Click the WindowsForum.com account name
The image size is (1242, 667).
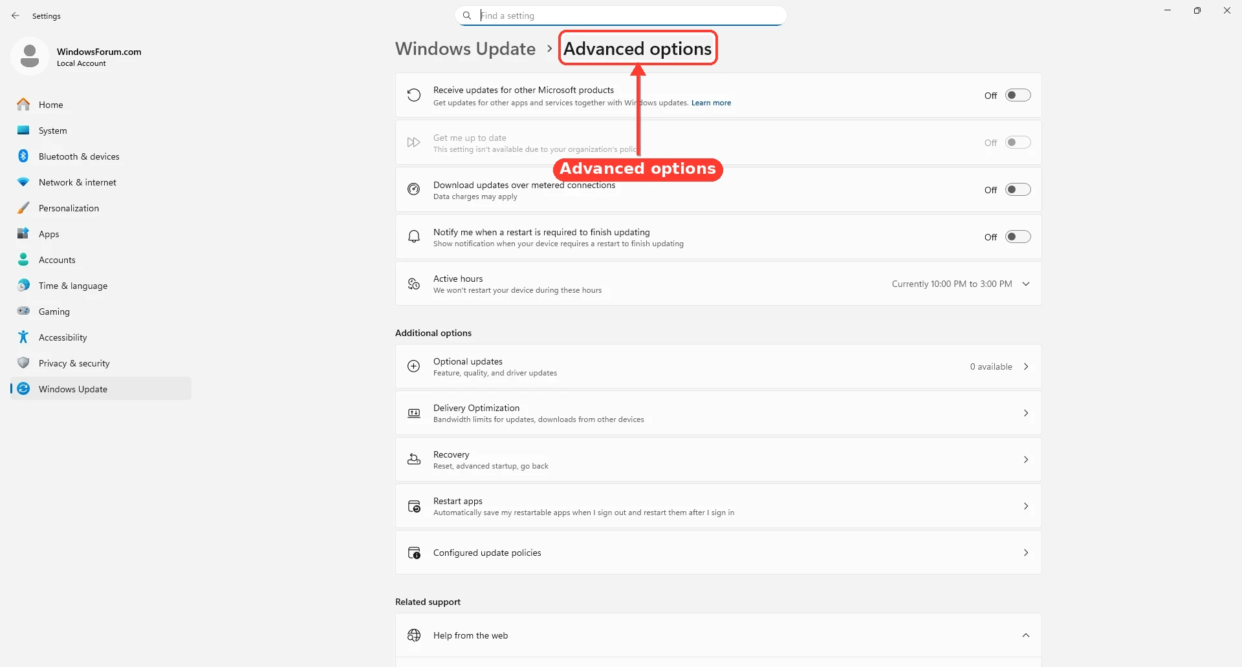click(x=99, y=52)
